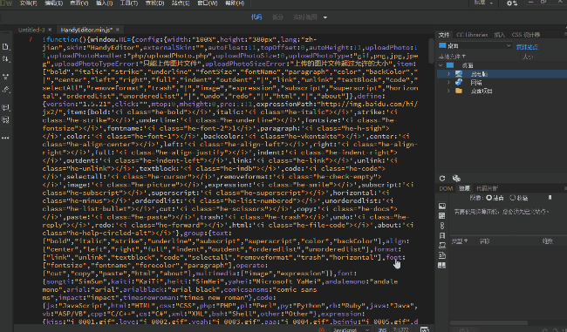The height and width of the screenshot is (332, 567).
Task: Show Library category in Assets panel
Action: pyautogui.click(x=442, y=265)
